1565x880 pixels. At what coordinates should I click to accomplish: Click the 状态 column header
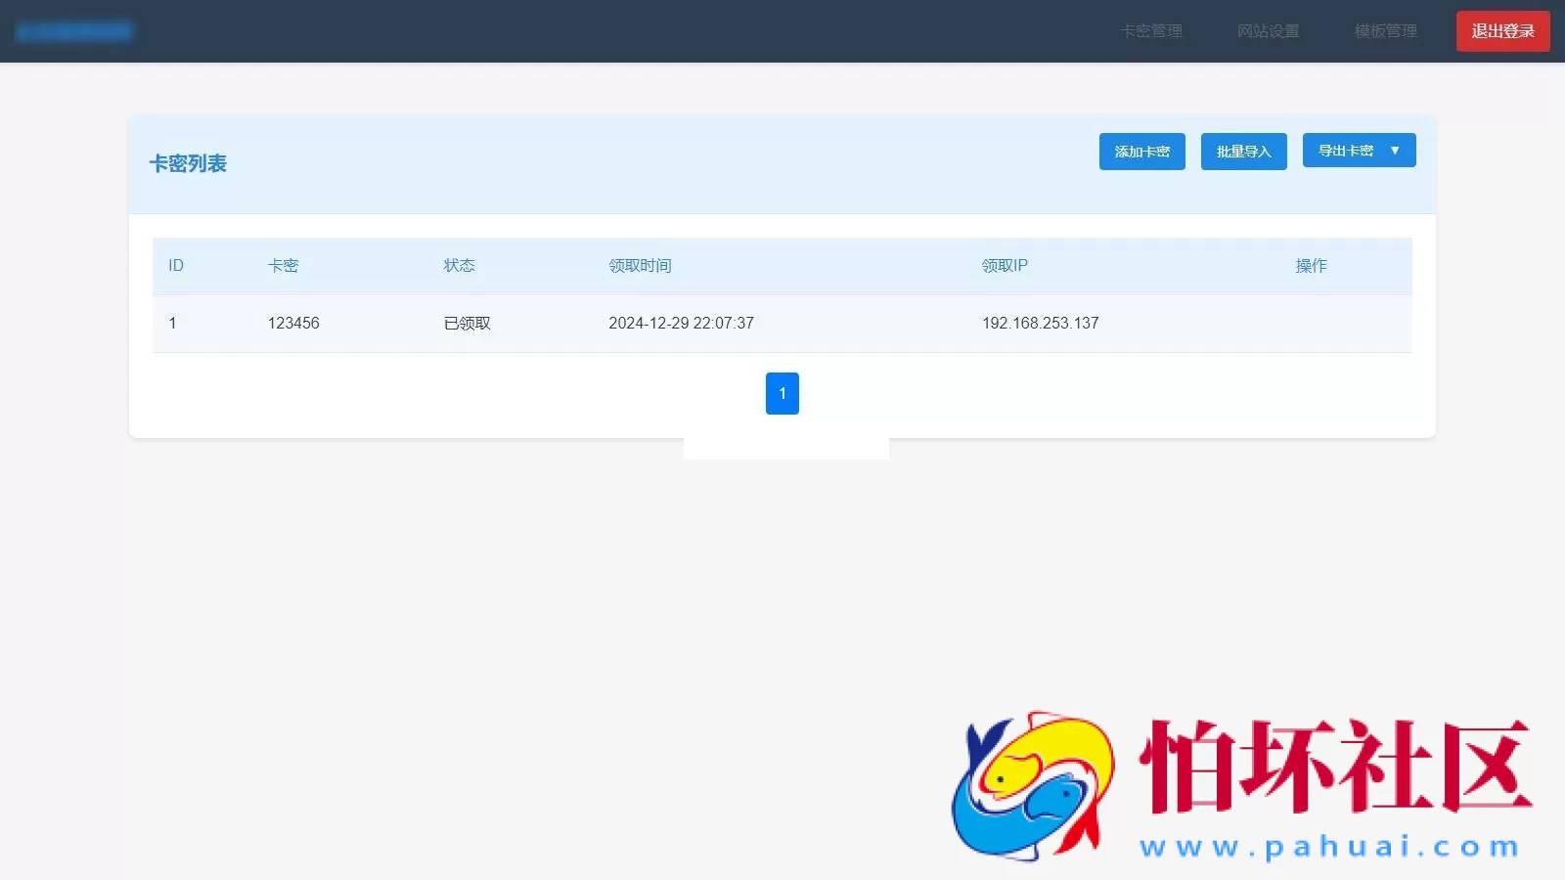coord(459,266)
